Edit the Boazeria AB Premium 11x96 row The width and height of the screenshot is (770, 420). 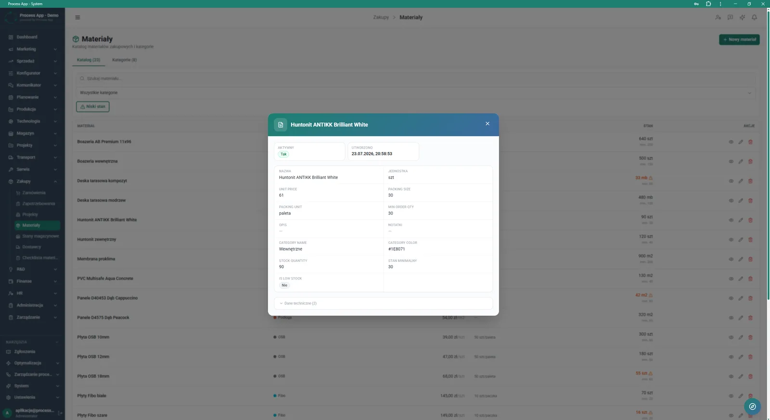[741, 142]
